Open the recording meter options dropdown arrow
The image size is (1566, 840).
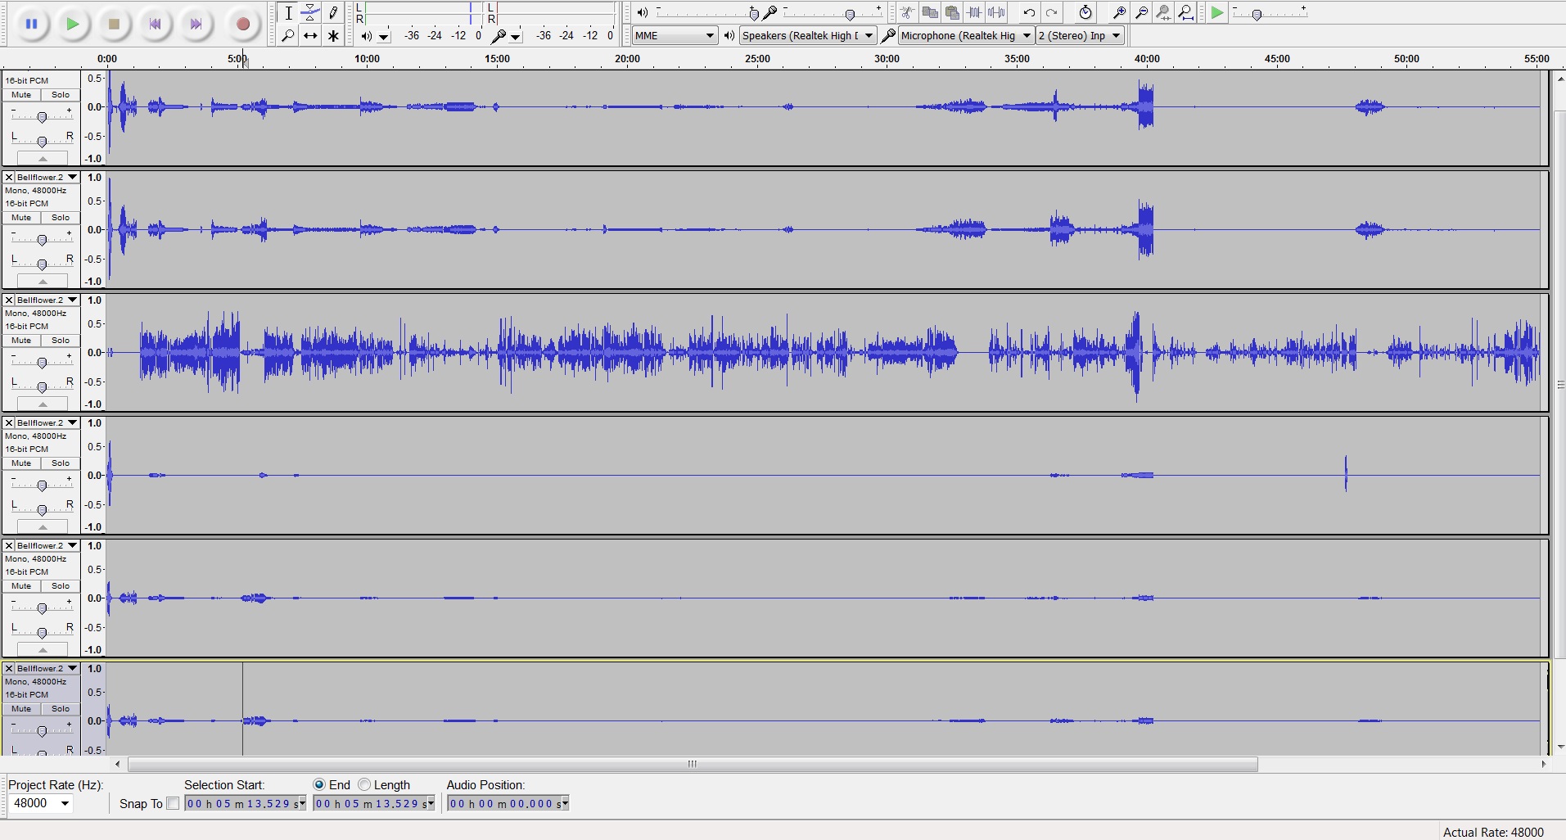(x=516, y=37)
